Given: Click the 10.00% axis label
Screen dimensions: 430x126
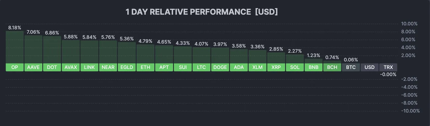Looking at the screenshot, I should pos(410,24).
